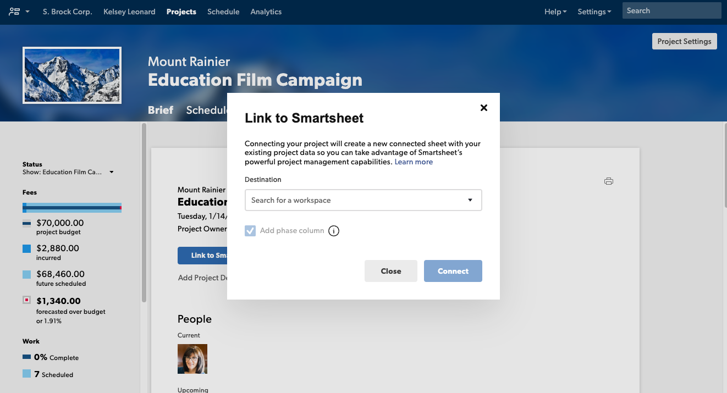Open the Settings menu dropdown
This screenshot has width=727, height=393.
(594, 12)
